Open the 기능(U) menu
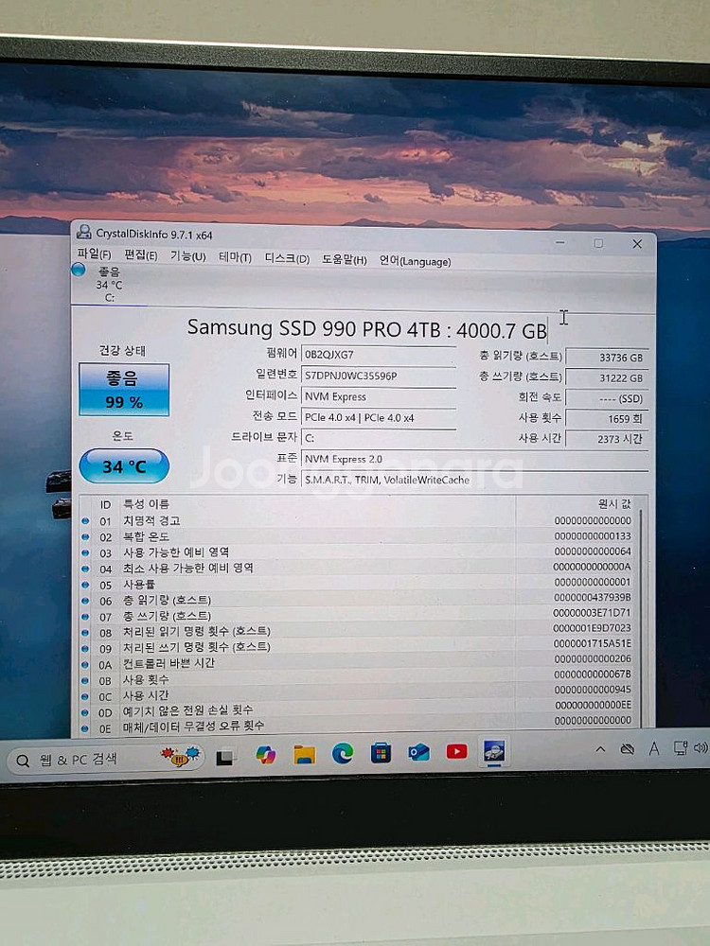710x946 pixels. tap(187, 256)
